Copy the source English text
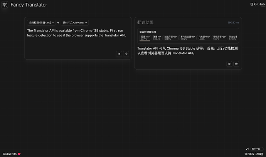This screenshot has width=266, height=157. (x=126, y=54)
